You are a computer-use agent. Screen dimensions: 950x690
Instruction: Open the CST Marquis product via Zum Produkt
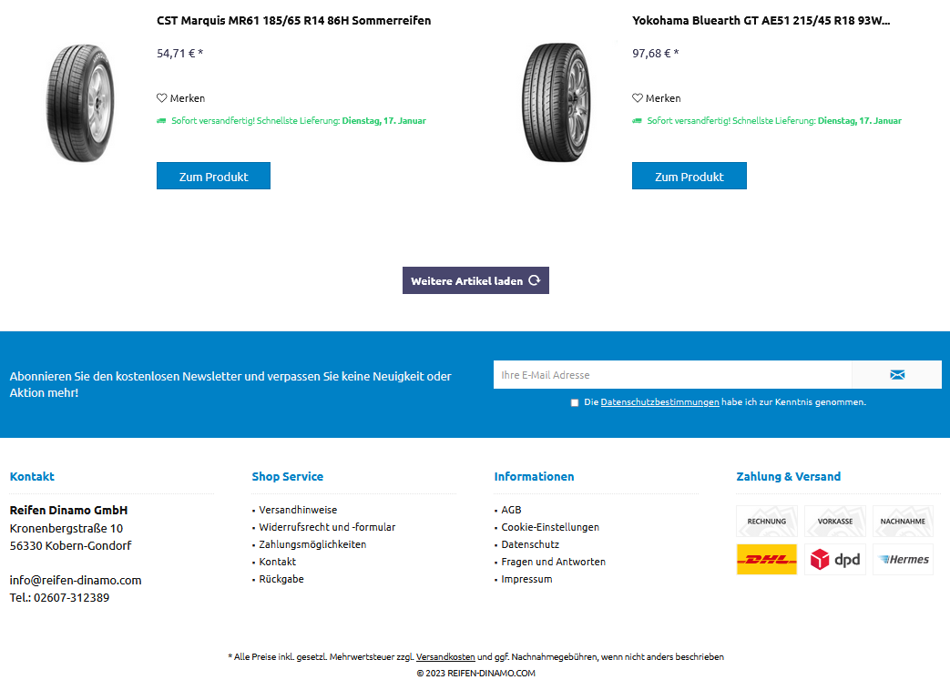tap(213, 176)
